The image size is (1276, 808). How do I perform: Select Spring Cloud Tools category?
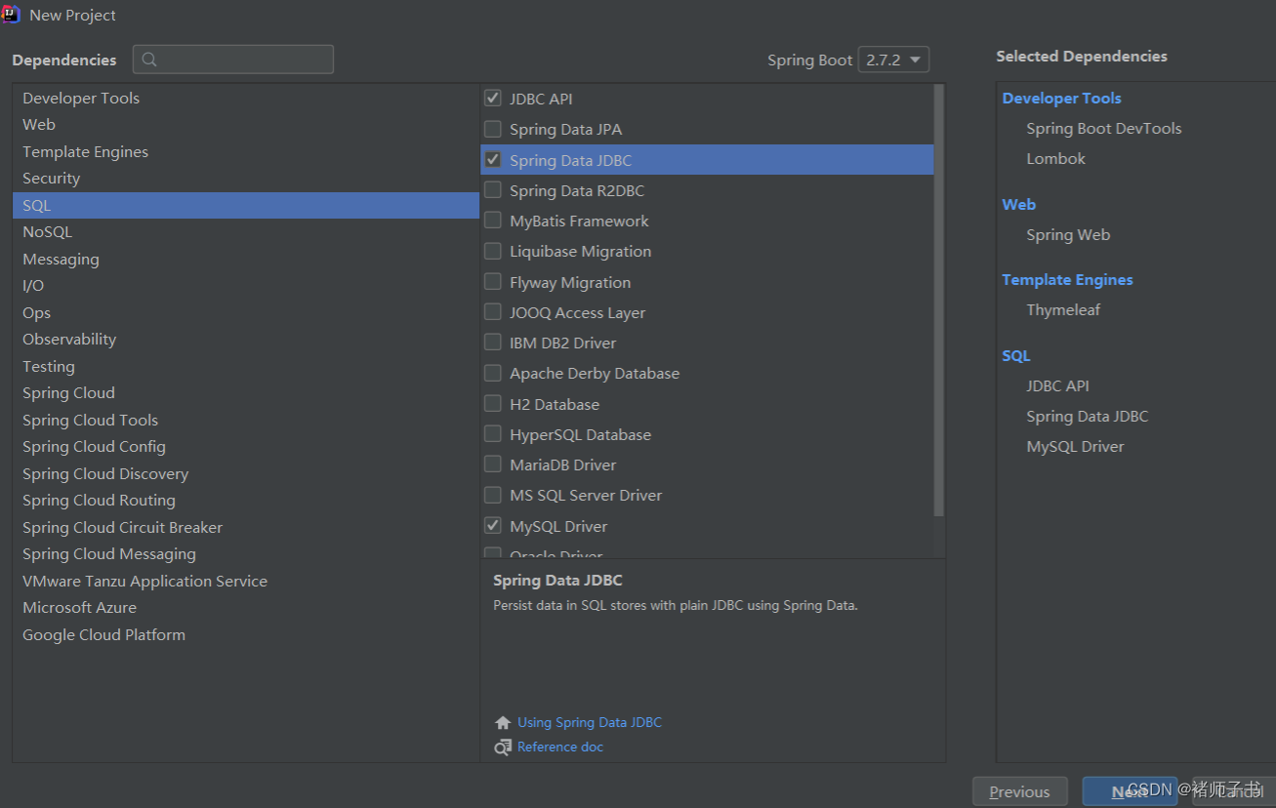[x=246, y=420]
